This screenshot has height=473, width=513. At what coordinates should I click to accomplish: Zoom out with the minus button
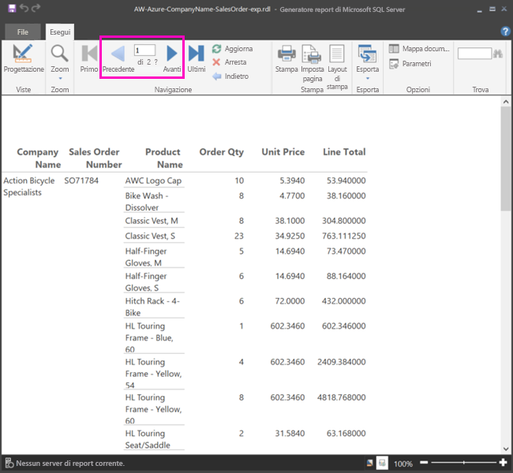pyautogui.click(x=424, y=462)
